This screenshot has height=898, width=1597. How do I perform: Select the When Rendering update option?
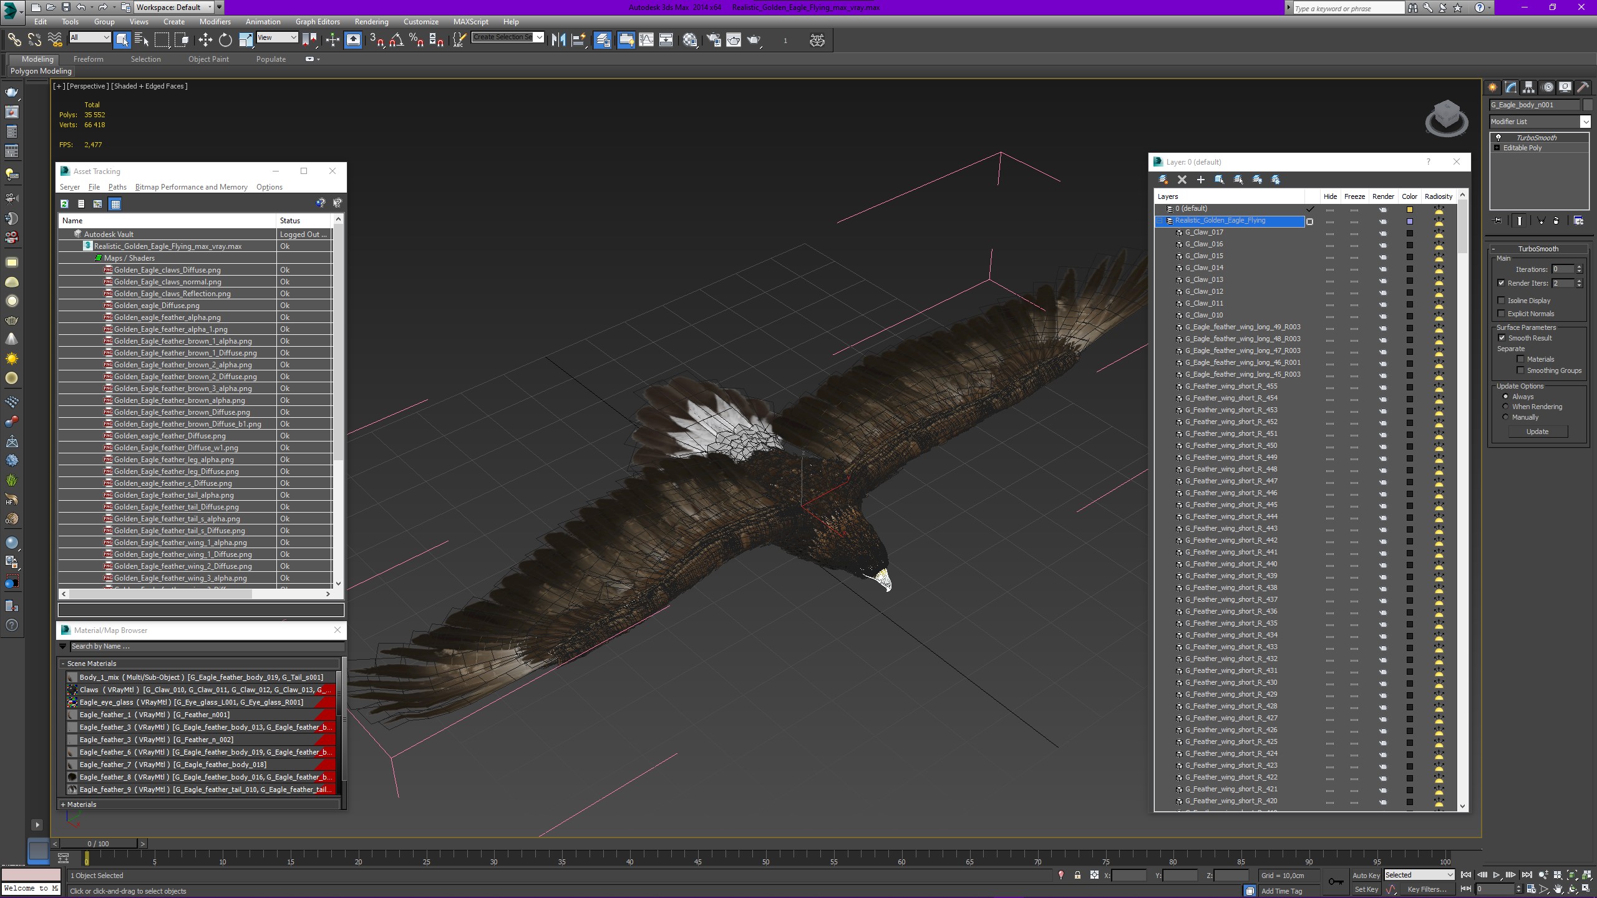click(x=1506, y=407)
